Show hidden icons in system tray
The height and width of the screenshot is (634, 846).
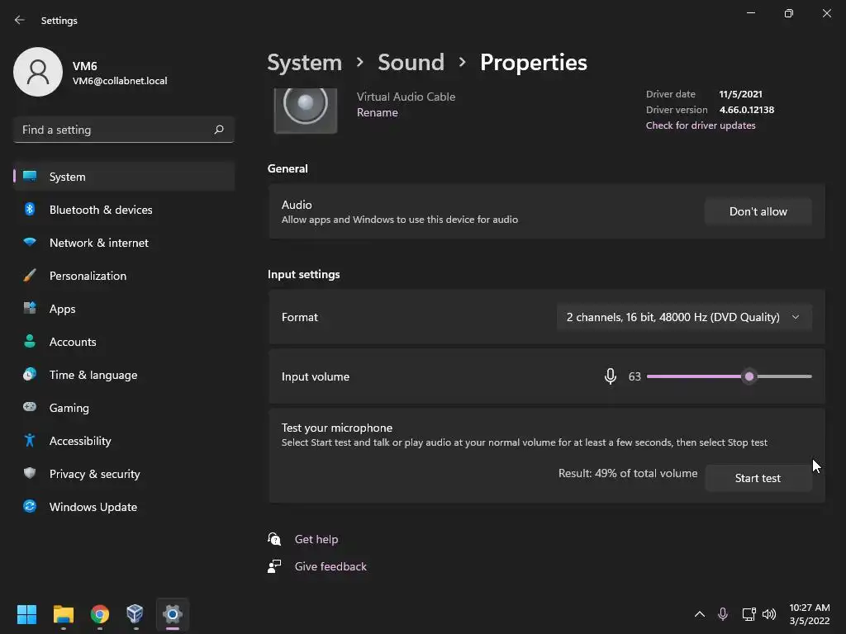coord(700,614)
